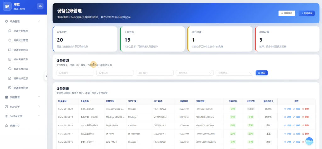Open 设备台账管理 page in sidebar
Image resolution: width=322 pixels, height=149 pixels.
(x=20, y=31)
